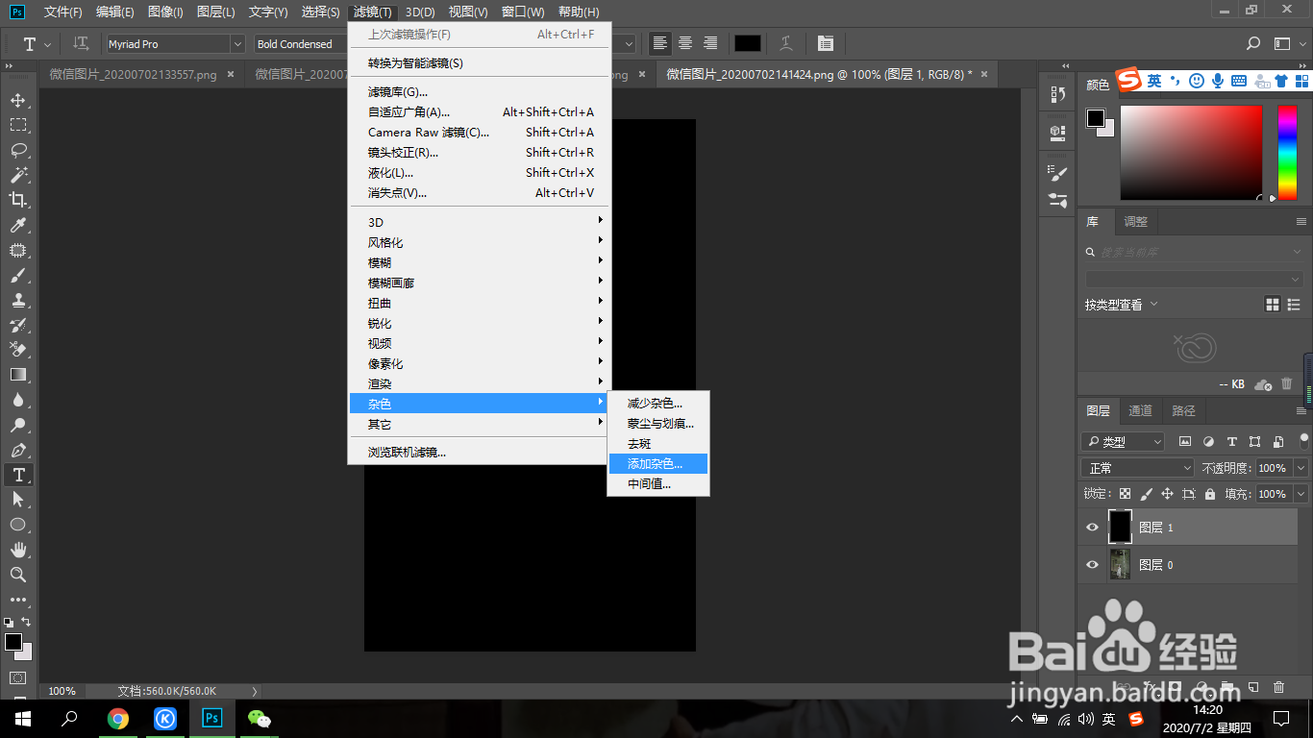The image size is (1313, 738).
Task: Click the center text alignment button
Action: tap(684, 43)
